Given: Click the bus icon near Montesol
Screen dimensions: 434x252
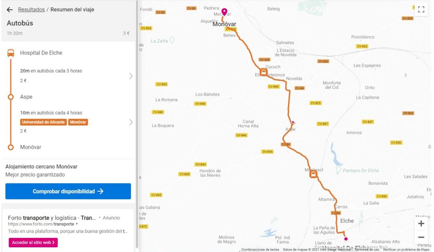Looking at the screenshot, I should tap(313, 175).
